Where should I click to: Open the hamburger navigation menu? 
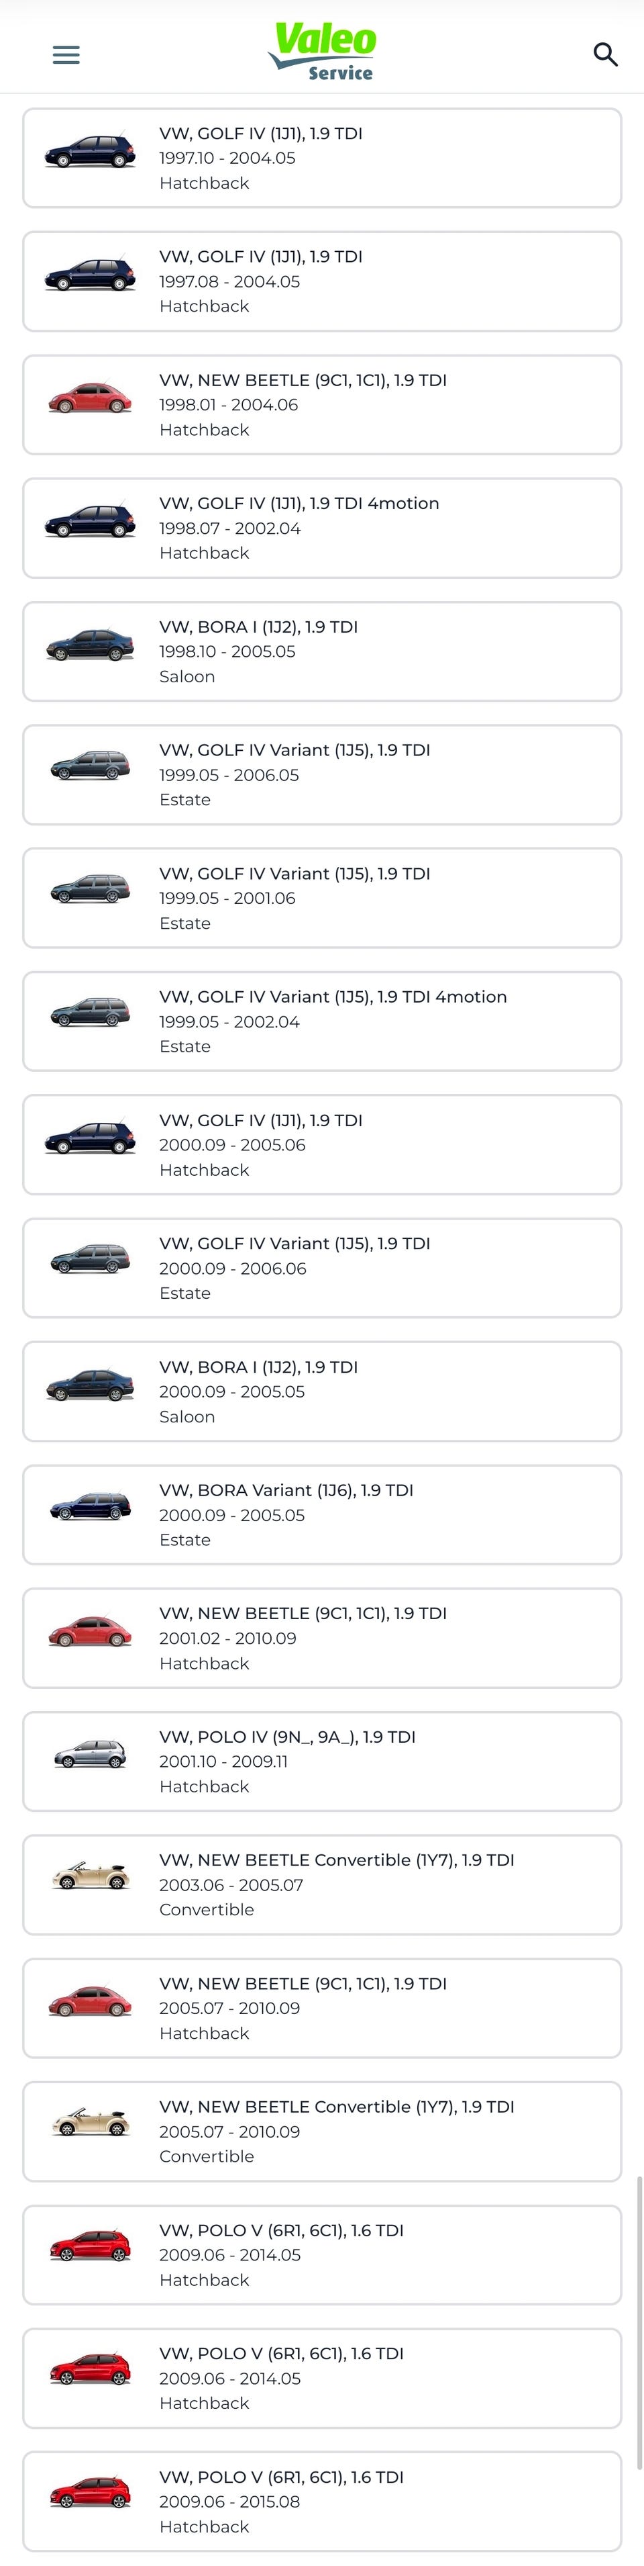click(x=66, y=55)
